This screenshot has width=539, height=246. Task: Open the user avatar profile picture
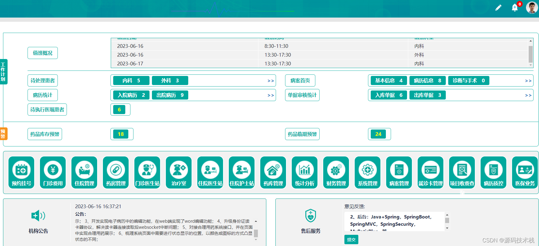click(532, 8)
